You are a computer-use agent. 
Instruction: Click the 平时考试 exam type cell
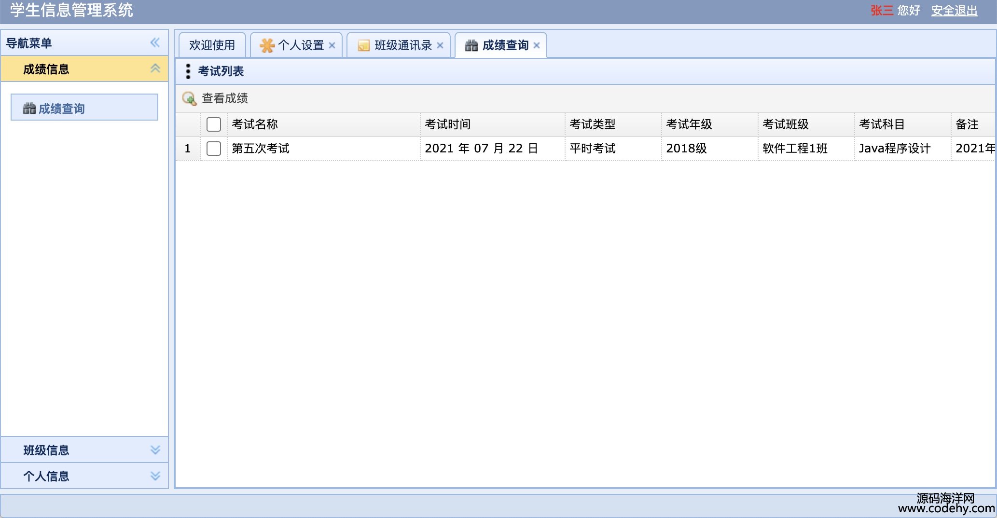coord(613,149)
